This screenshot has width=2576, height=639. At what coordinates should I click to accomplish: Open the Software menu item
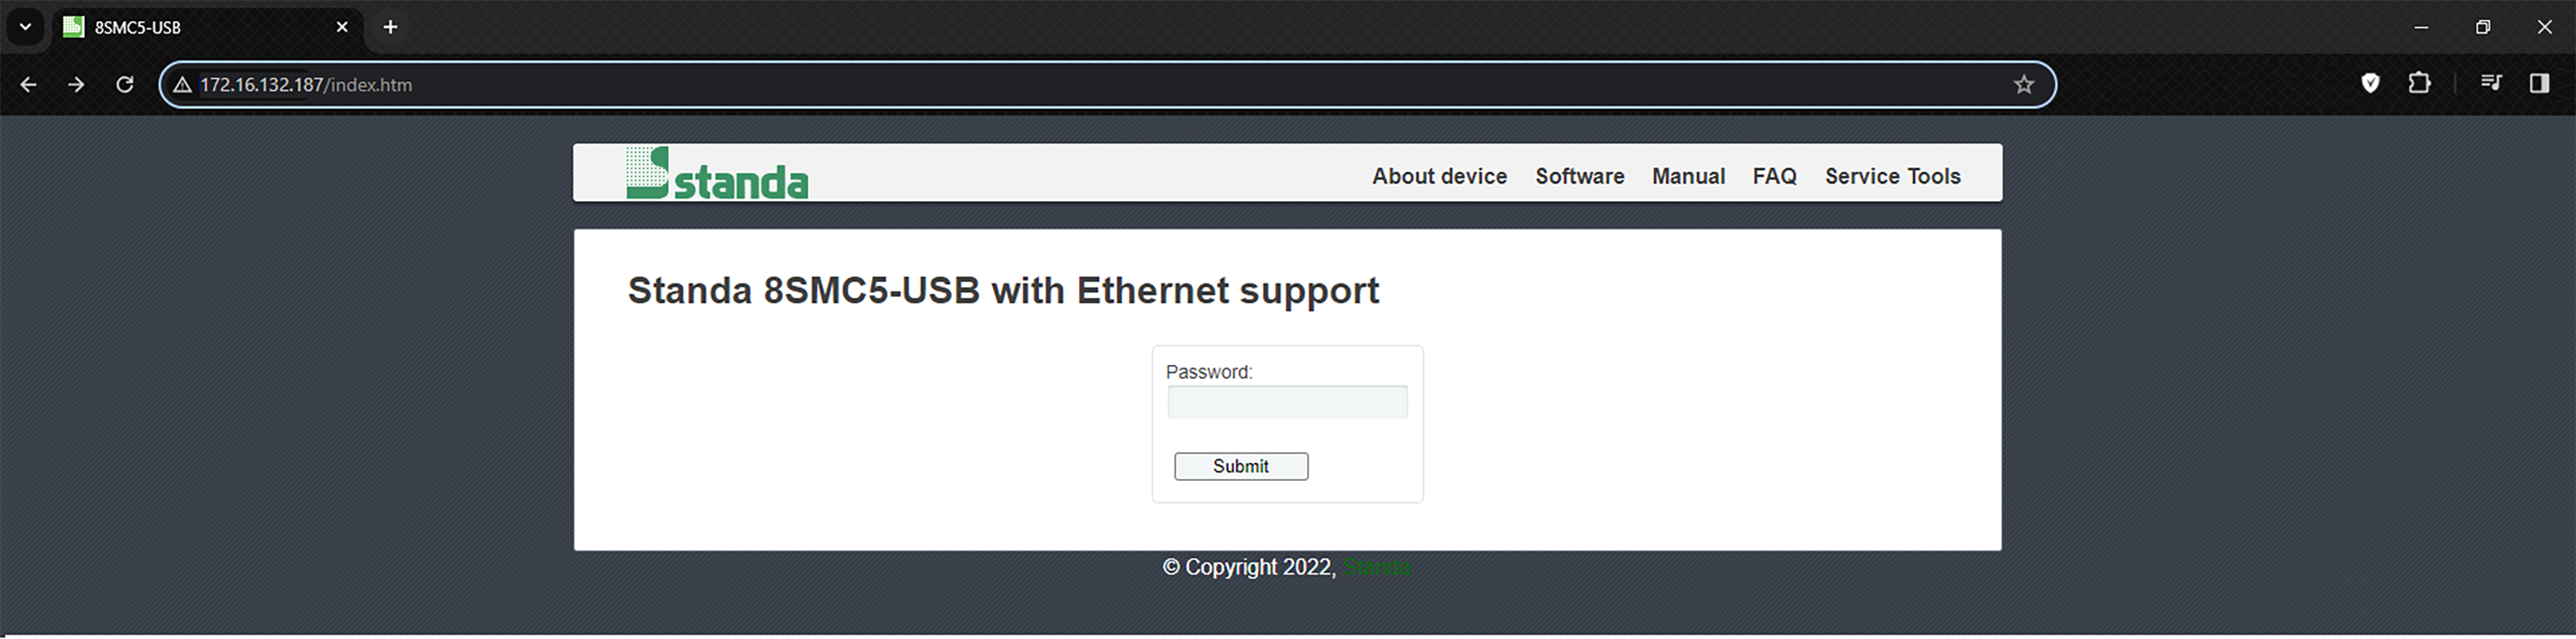pos(1579,176)
